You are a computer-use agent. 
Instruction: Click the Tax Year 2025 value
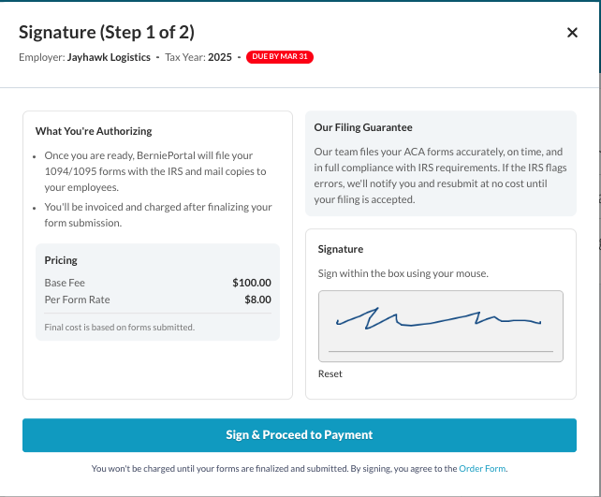[219, 57]
